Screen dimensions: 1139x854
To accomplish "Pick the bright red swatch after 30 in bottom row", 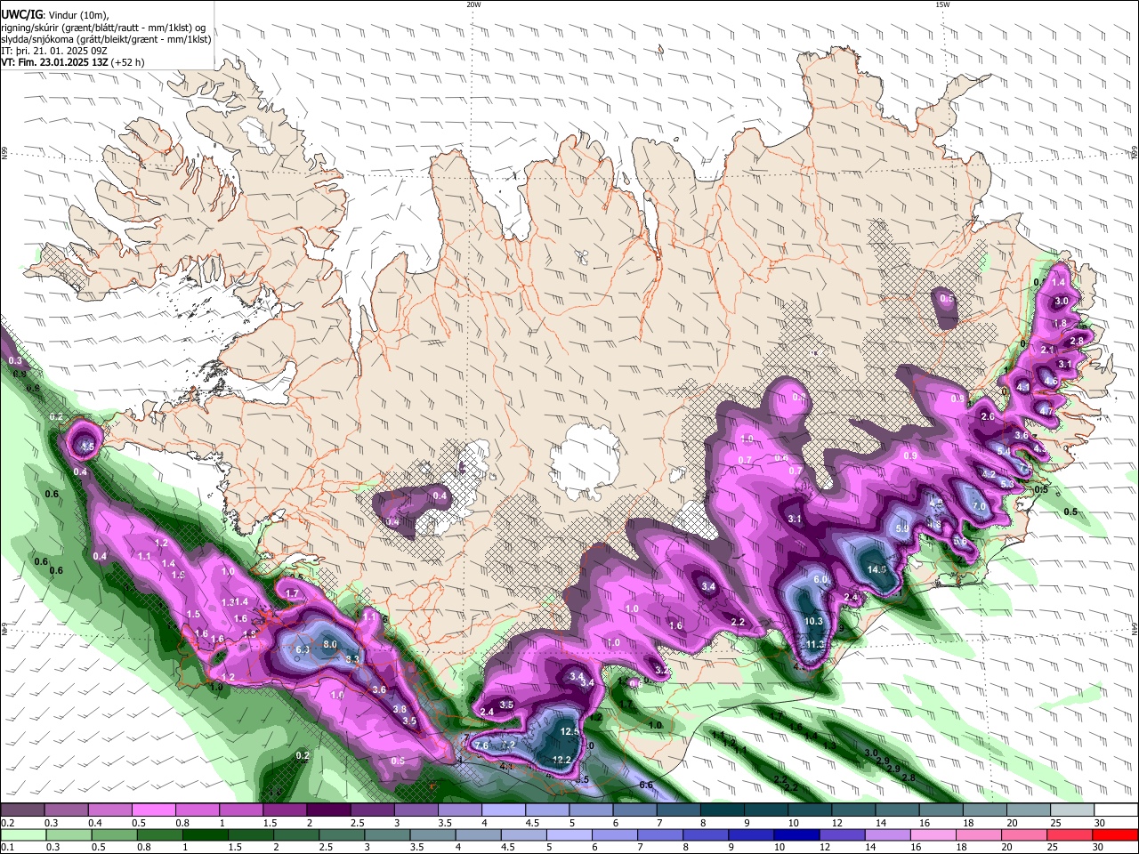I will (1117, 835).
